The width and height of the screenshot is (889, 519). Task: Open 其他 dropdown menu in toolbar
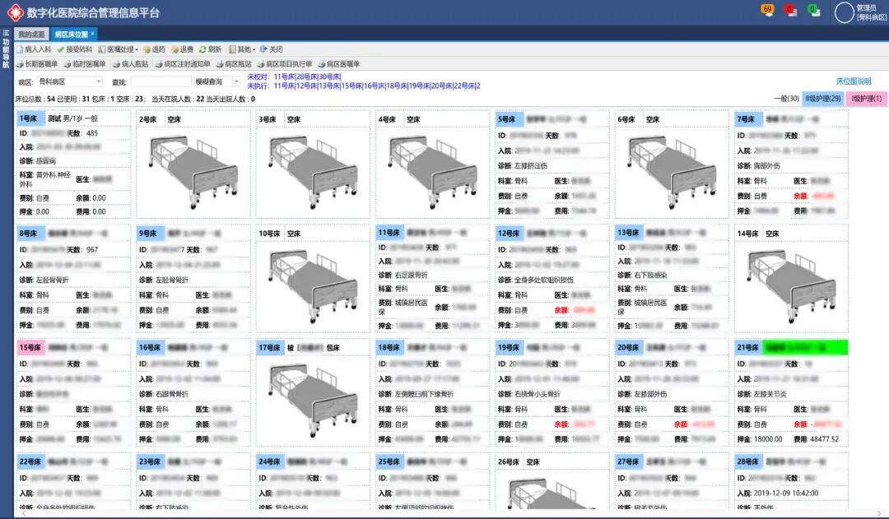click(242, 49)
